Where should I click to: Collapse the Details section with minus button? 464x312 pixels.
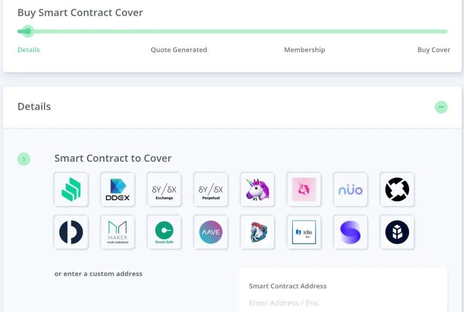(441, 107)
